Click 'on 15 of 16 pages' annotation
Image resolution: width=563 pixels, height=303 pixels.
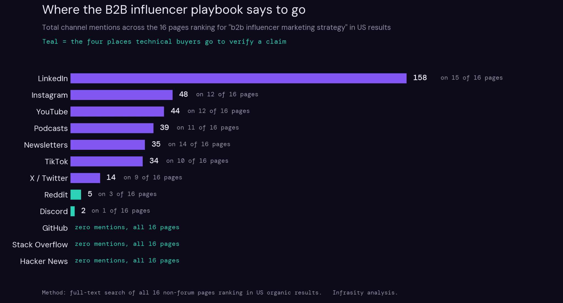pyautogui.click(x=472, y=78)
